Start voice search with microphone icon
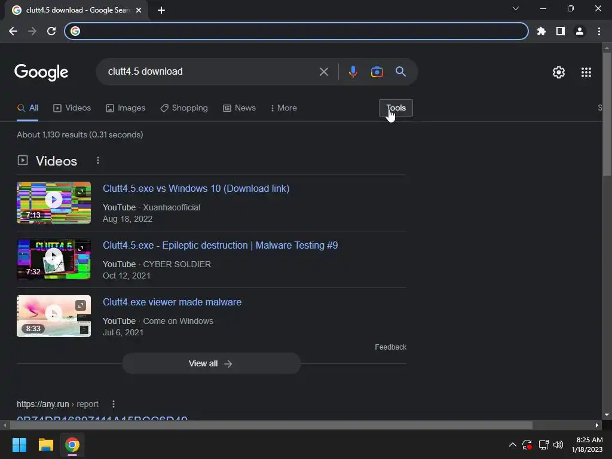The width and height of the screenshot is (612, 459). click(x=353, y=72)
